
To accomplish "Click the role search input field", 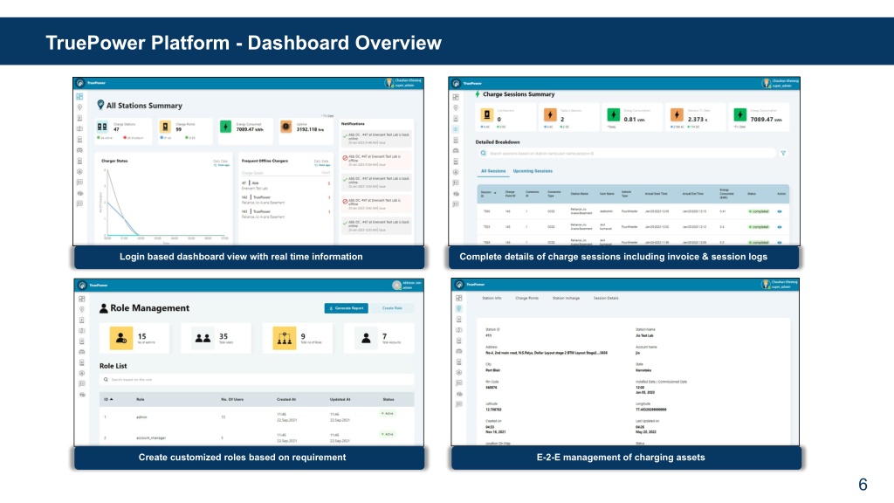I will [x=257, y=379].
